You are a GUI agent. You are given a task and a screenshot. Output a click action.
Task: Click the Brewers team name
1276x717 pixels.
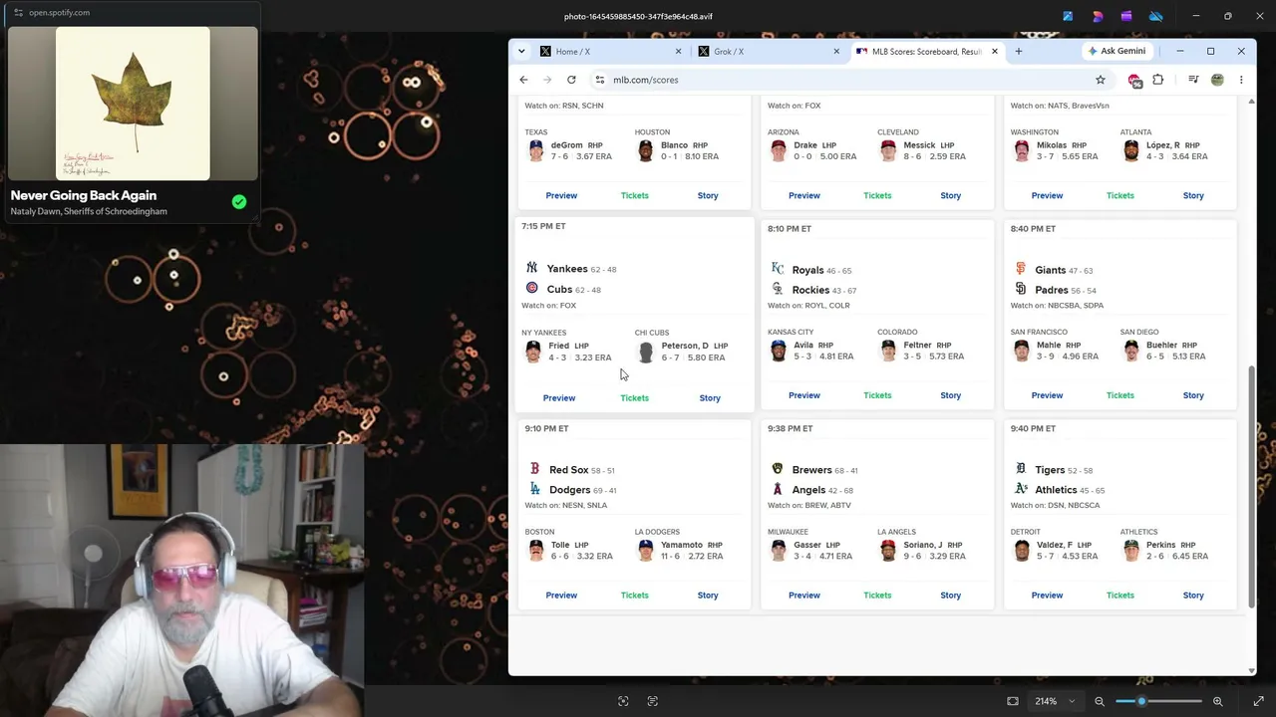click(811, 470)
